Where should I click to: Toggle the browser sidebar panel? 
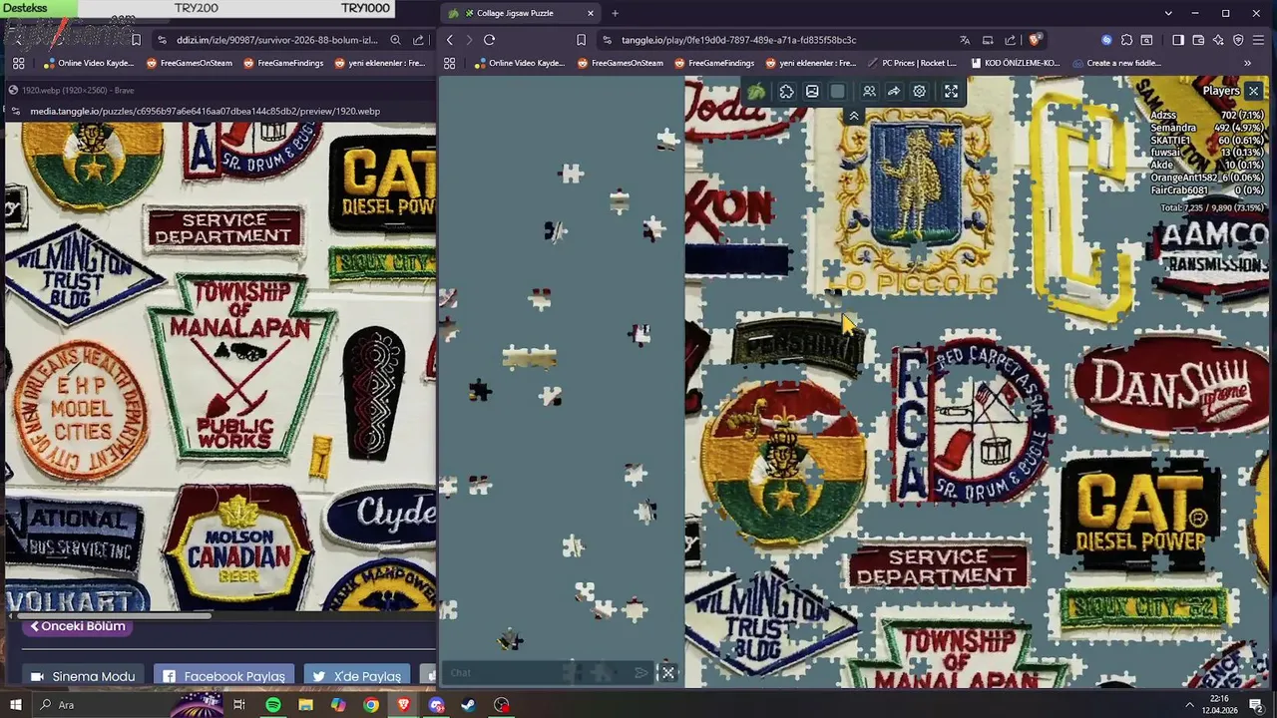[1178, 40]
